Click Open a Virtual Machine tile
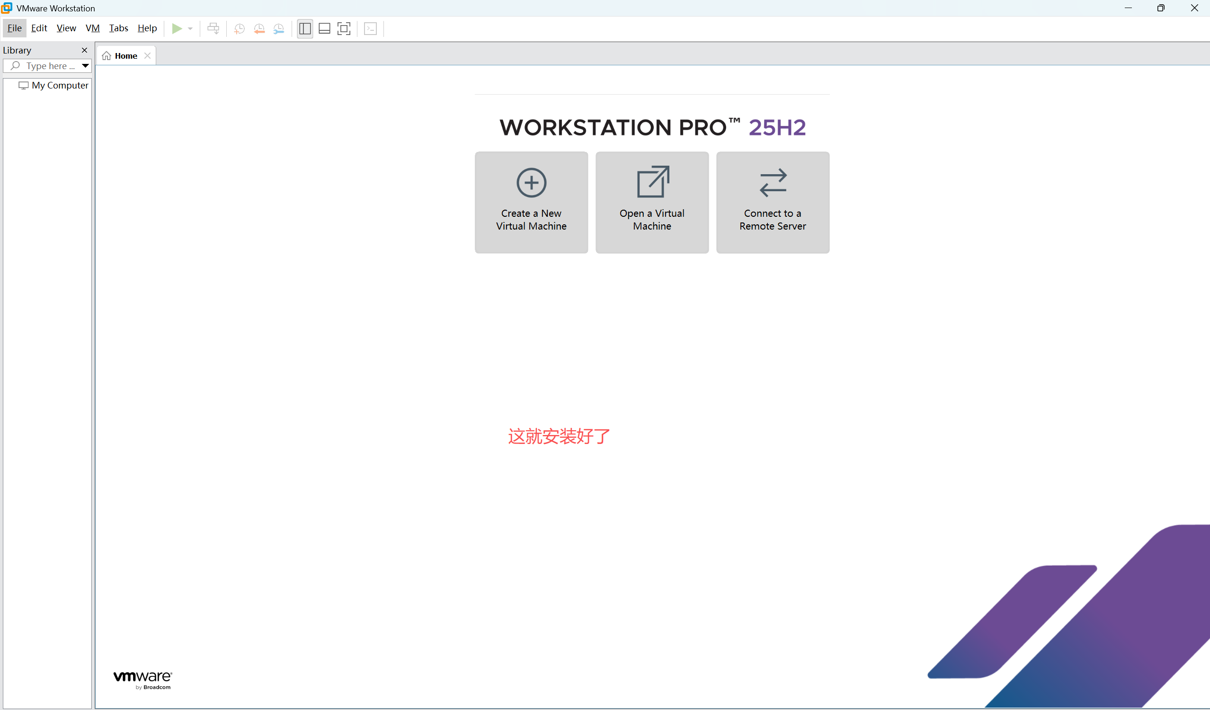 (x=651, y=202)
